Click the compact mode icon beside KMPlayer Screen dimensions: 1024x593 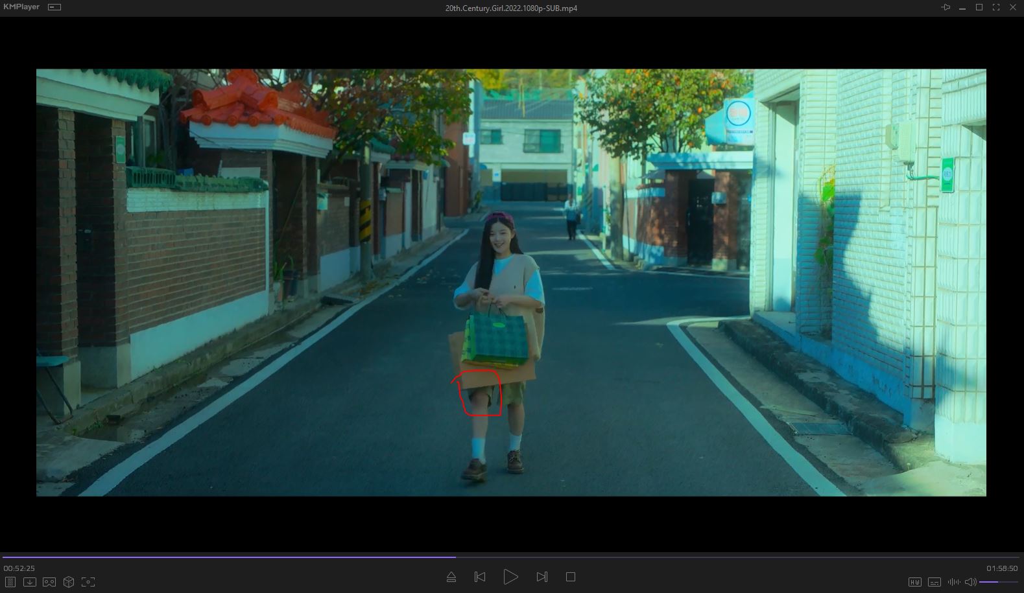coord(54,7)
